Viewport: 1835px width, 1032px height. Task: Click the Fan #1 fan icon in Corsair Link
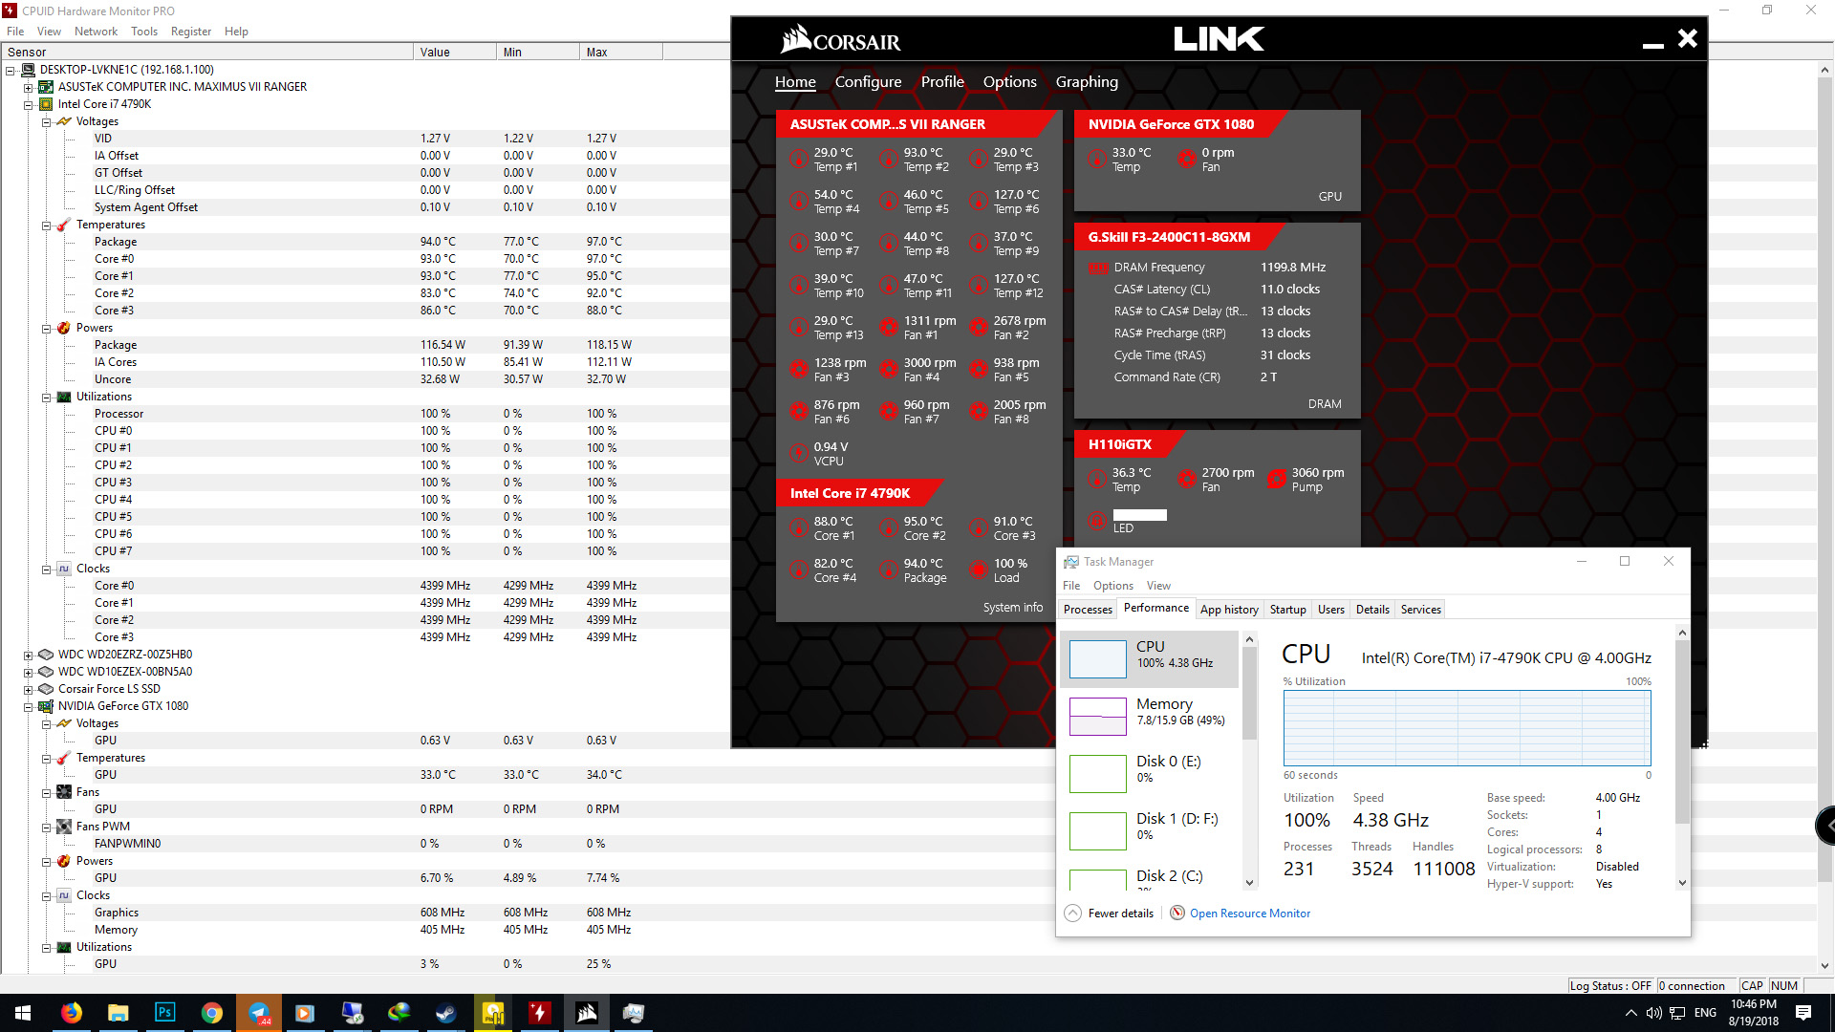coord(889,327)
